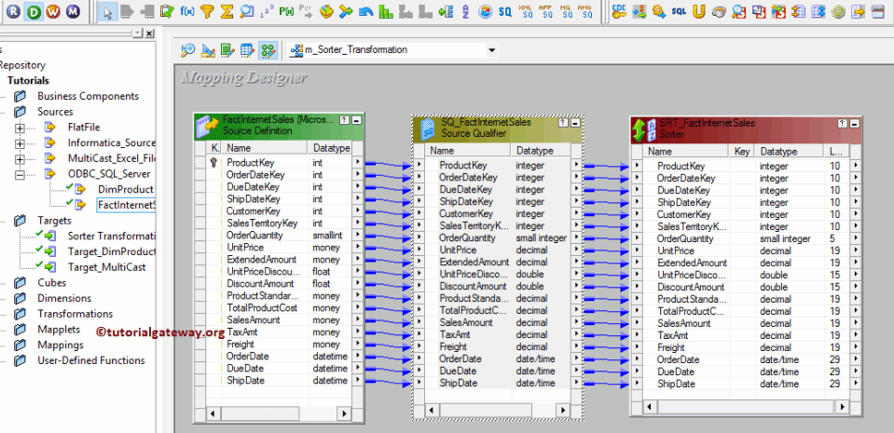The width and height of the screenshot is (894, 433).
Task: Select the Mapplets folder
Action: click(x=59, y=330)
